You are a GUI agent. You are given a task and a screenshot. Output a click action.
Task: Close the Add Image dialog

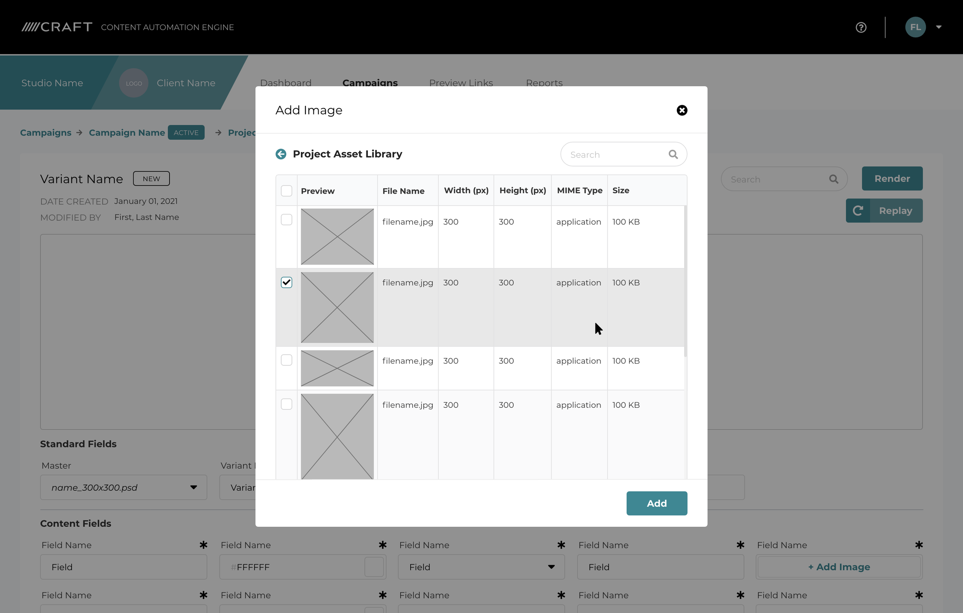pyautogui.click(x=681, y=111)
